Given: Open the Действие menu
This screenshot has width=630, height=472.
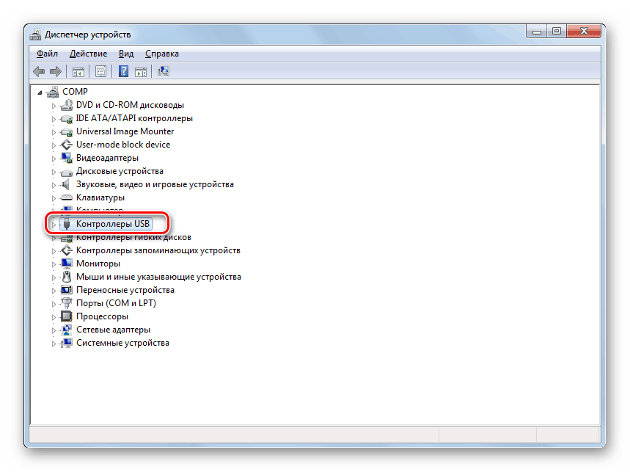Looking at the screenshot, I should [x=89, y=54].
